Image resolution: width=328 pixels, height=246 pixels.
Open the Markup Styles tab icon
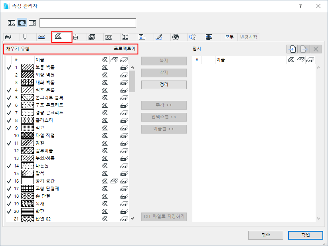point(159,37)
